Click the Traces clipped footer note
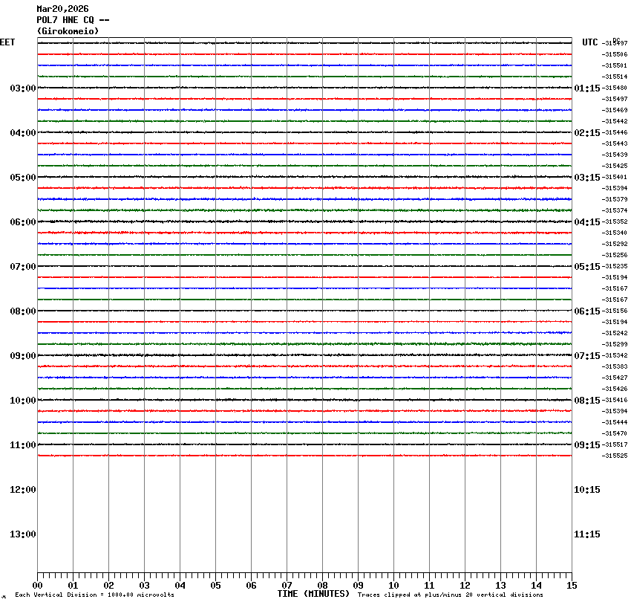The image size is (631, 605). tap(450, 595)
